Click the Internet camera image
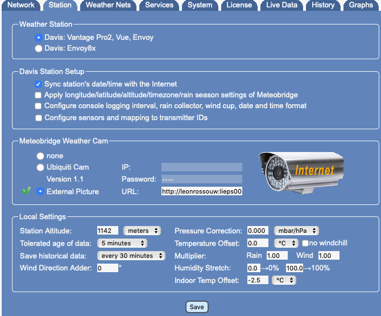This screenshot has height=316, width=381. (x=301, y=170)
